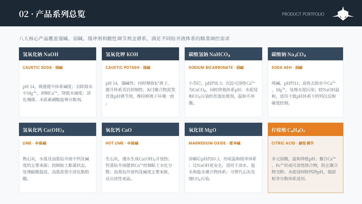Select the SODA ASH · 弱碱 label
This screenshot has height=204, width=362.
[287, 67]
